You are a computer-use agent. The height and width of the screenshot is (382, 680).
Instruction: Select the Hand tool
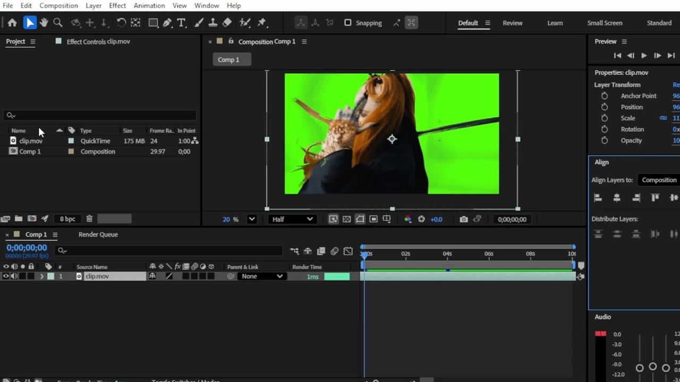pyautogui.click(x=44, y=23)
